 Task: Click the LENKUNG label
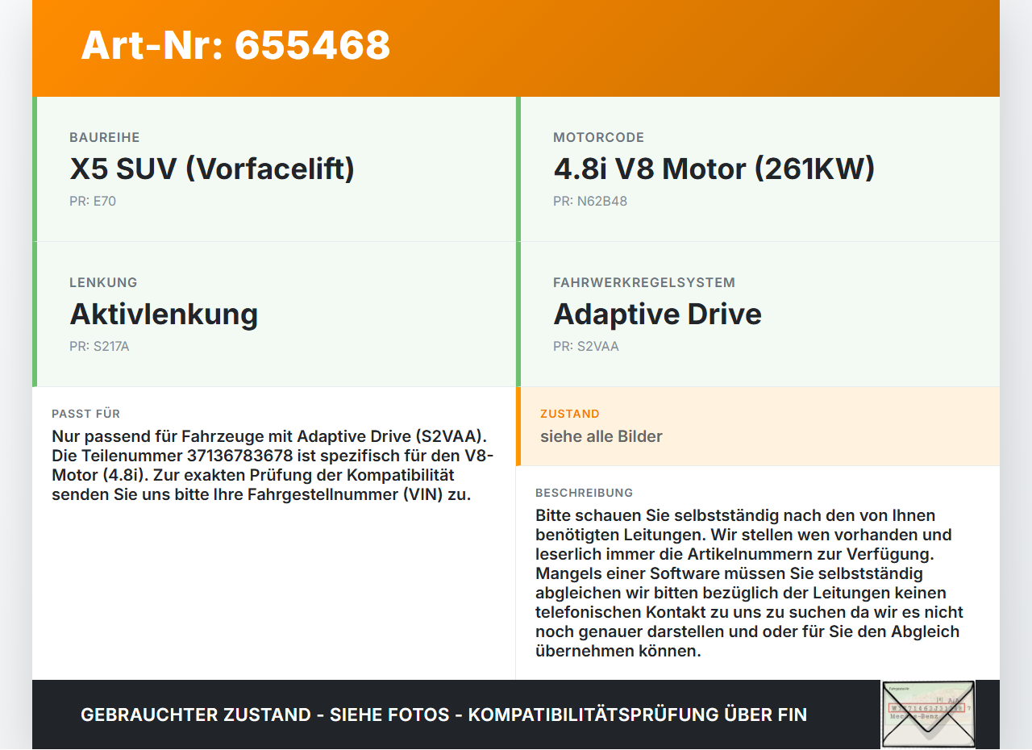click(x=103, y=283)
